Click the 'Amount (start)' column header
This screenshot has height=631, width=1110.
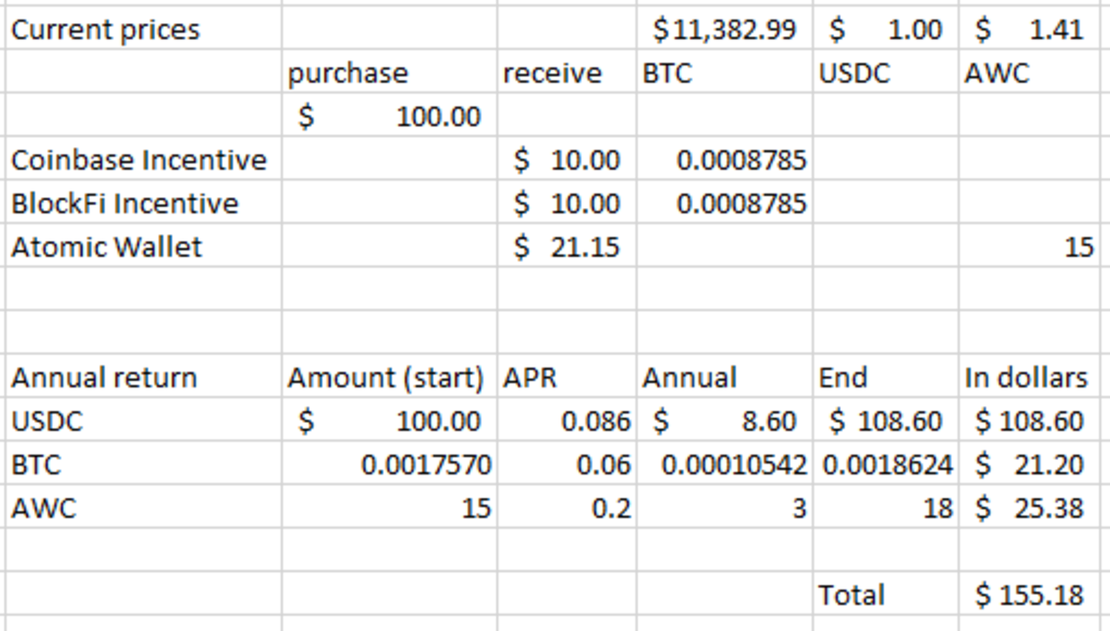pos(386,377)
